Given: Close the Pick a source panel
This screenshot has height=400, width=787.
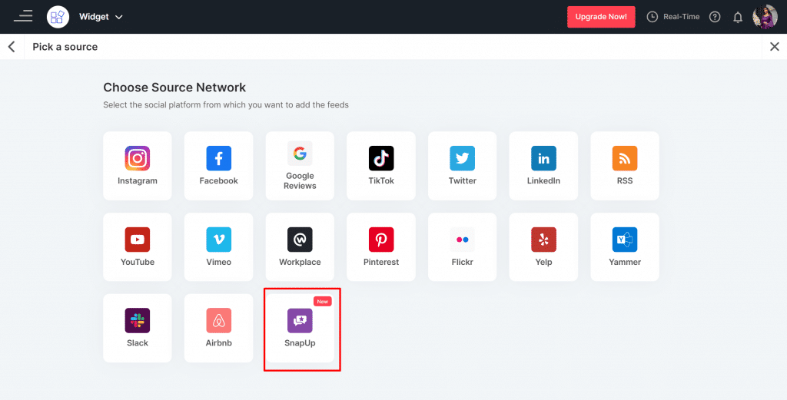Looking at the screenshot, I should tap(775, 47).
